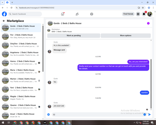Open the Maria conversation
Viewport: 156px width, 125px height.
coord(21,72)
